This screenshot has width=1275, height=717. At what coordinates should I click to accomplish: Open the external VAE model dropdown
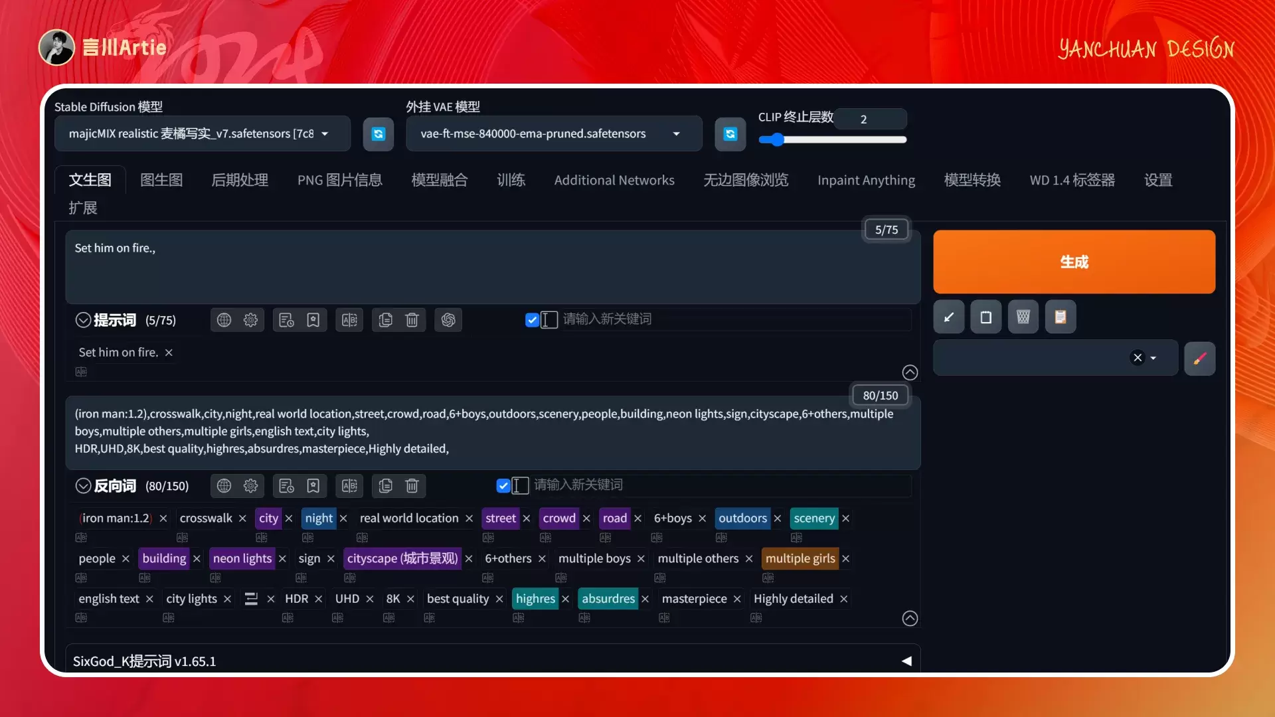pyautogui.click(x=554, y=133)
